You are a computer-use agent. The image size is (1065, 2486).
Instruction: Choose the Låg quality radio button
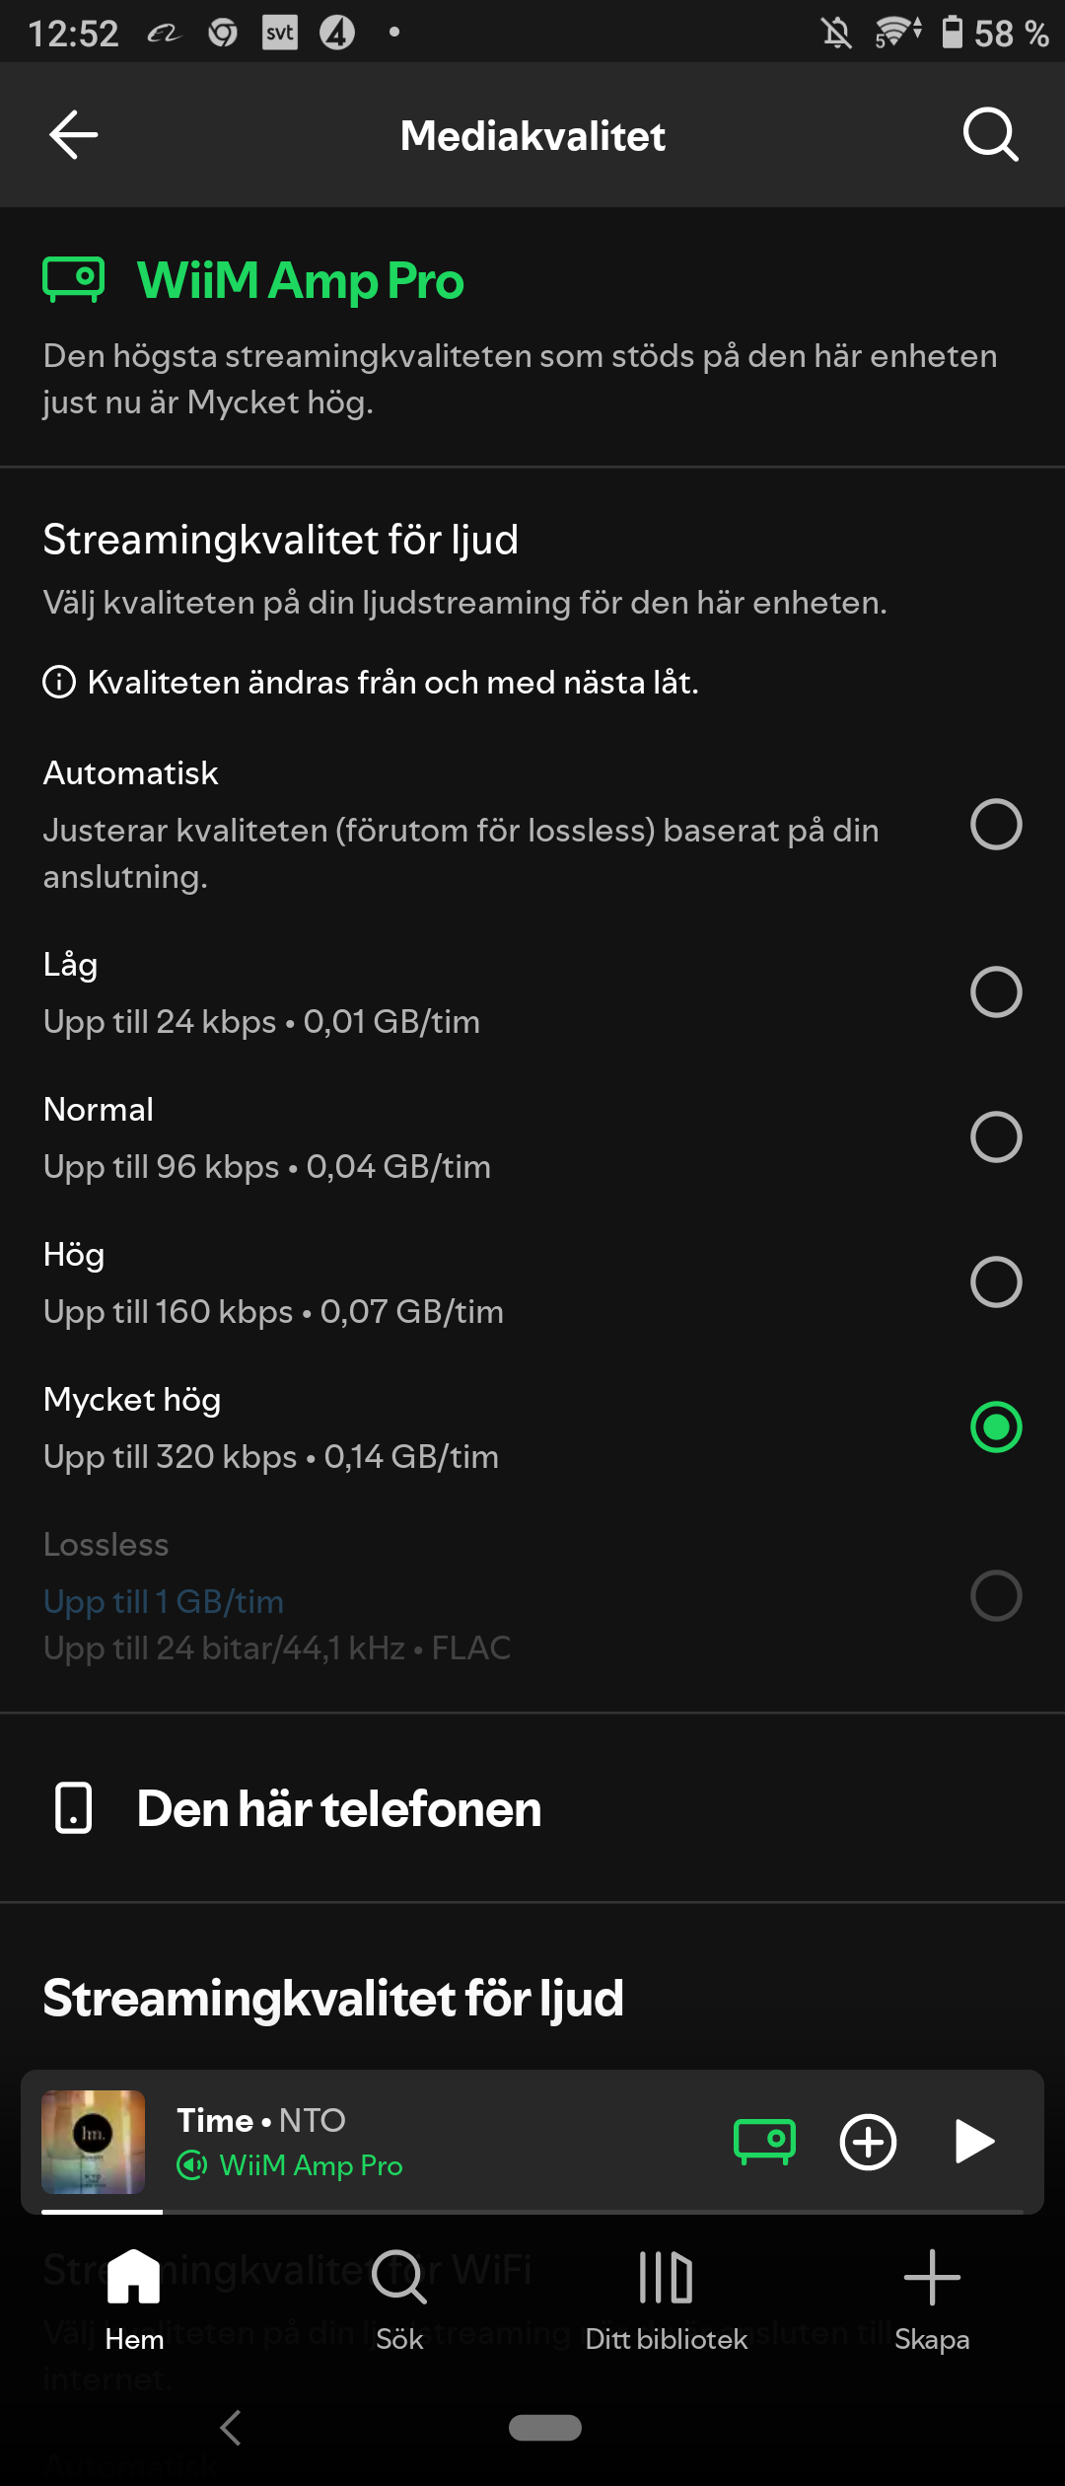(996, 991)
